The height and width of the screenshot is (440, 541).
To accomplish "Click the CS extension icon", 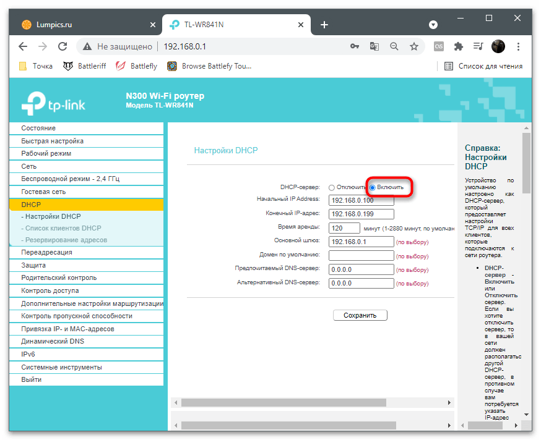I will point(439,46).
